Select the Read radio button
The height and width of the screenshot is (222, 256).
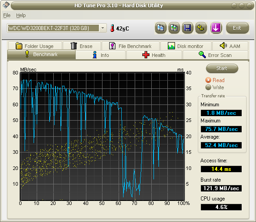pyautogui.click(x=208, y=80)
